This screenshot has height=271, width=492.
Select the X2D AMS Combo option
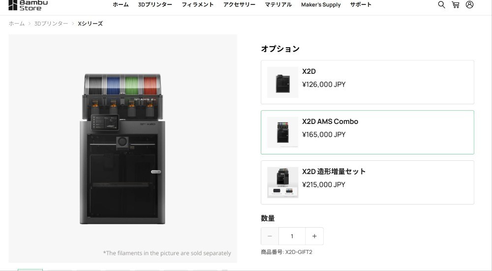click(368, 132)
